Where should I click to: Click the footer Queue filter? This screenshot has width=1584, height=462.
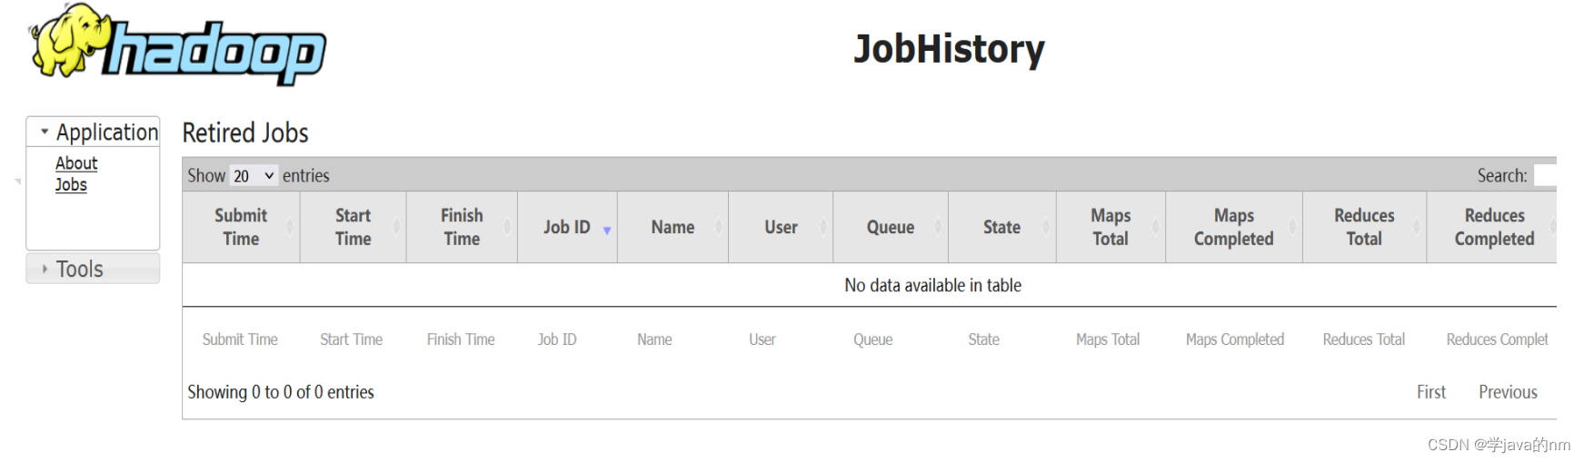[x=873, y=339]
